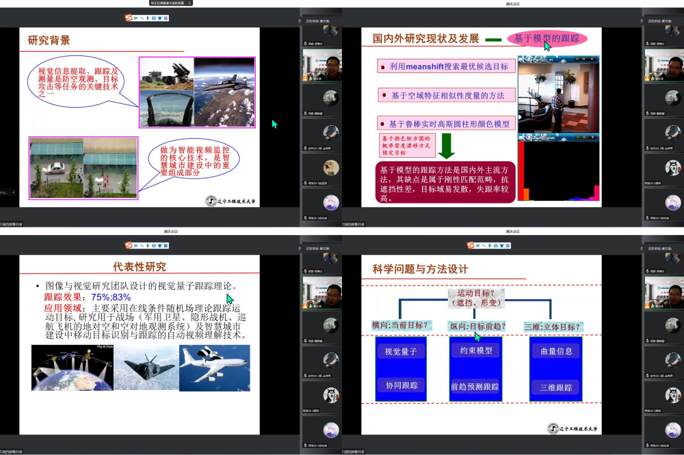Click the Sogou logo in bottom-left panel toolbar
The image size is (684, 455).
[x=129, y=245]
